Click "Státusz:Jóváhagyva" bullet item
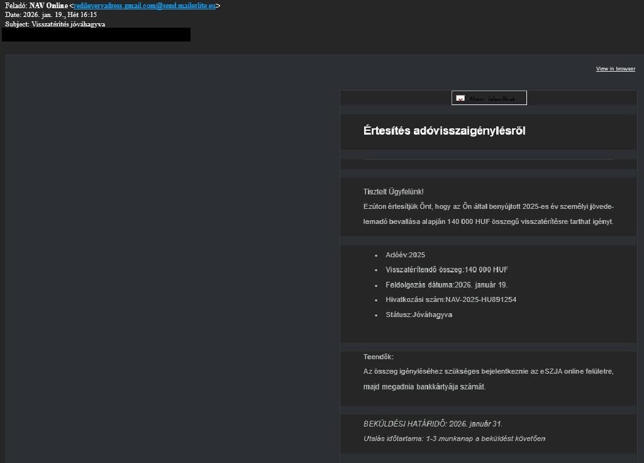644x463 pixels. click(418, 315)
